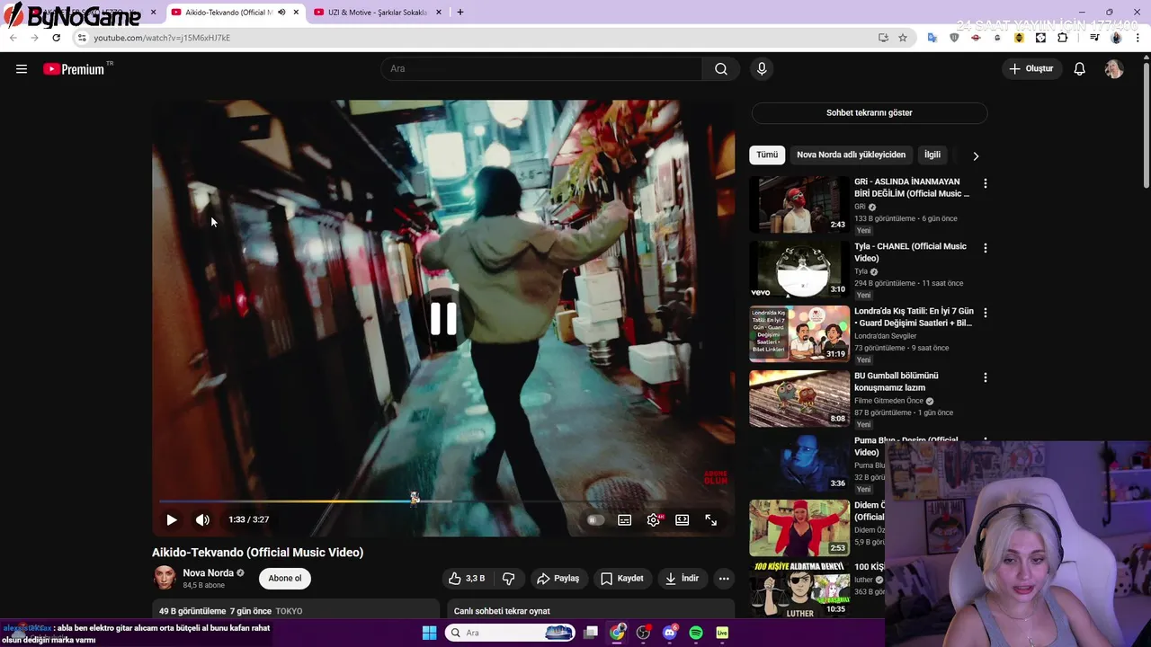Image resolution: width=1151 pixels, height=647 pixels.
Task: Like the video (3,3 B)
Action: (467, 579)
